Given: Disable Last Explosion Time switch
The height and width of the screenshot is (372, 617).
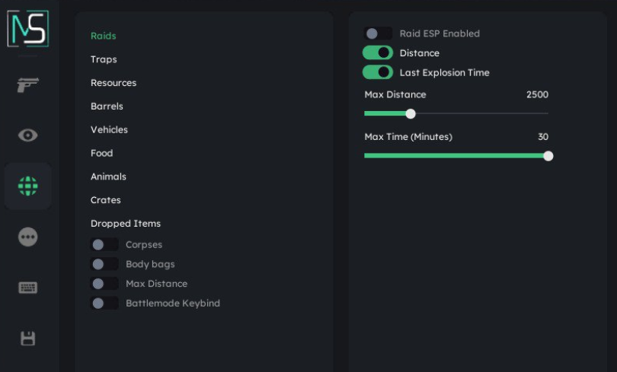Looking at the screenshot, I should (x=378, y=73).
